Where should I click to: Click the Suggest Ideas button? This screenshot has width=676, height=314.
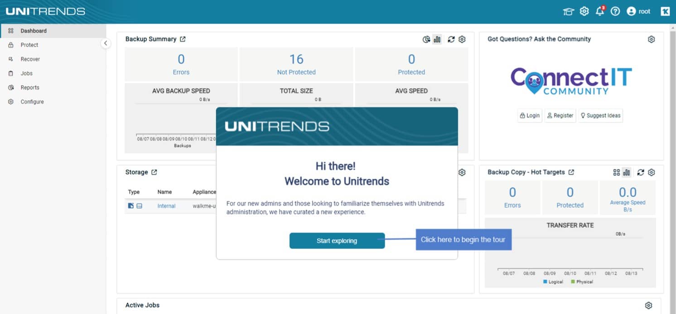600,116
